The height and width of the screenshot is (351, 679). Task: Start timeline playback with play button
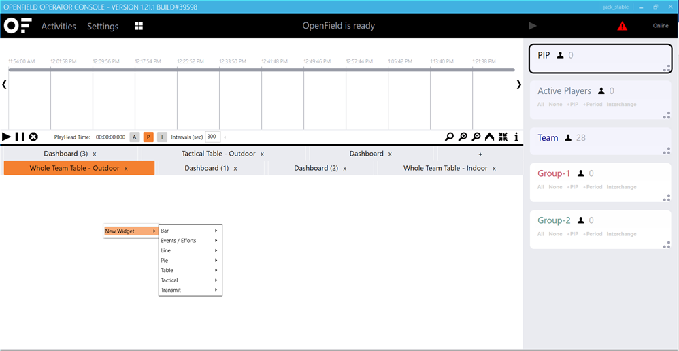coord(7,137)
